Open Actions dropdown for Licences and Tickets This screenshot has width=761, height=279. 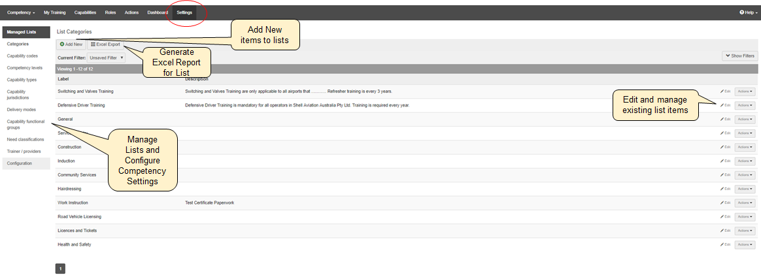pyautogui.click(x=745, y=231)
